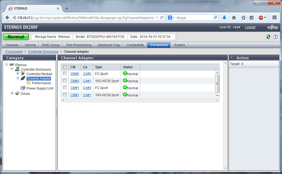This screenshot has height=174, width=282.
Task: Bookmark this page with the star icon
Action: (x=243, y=18)
